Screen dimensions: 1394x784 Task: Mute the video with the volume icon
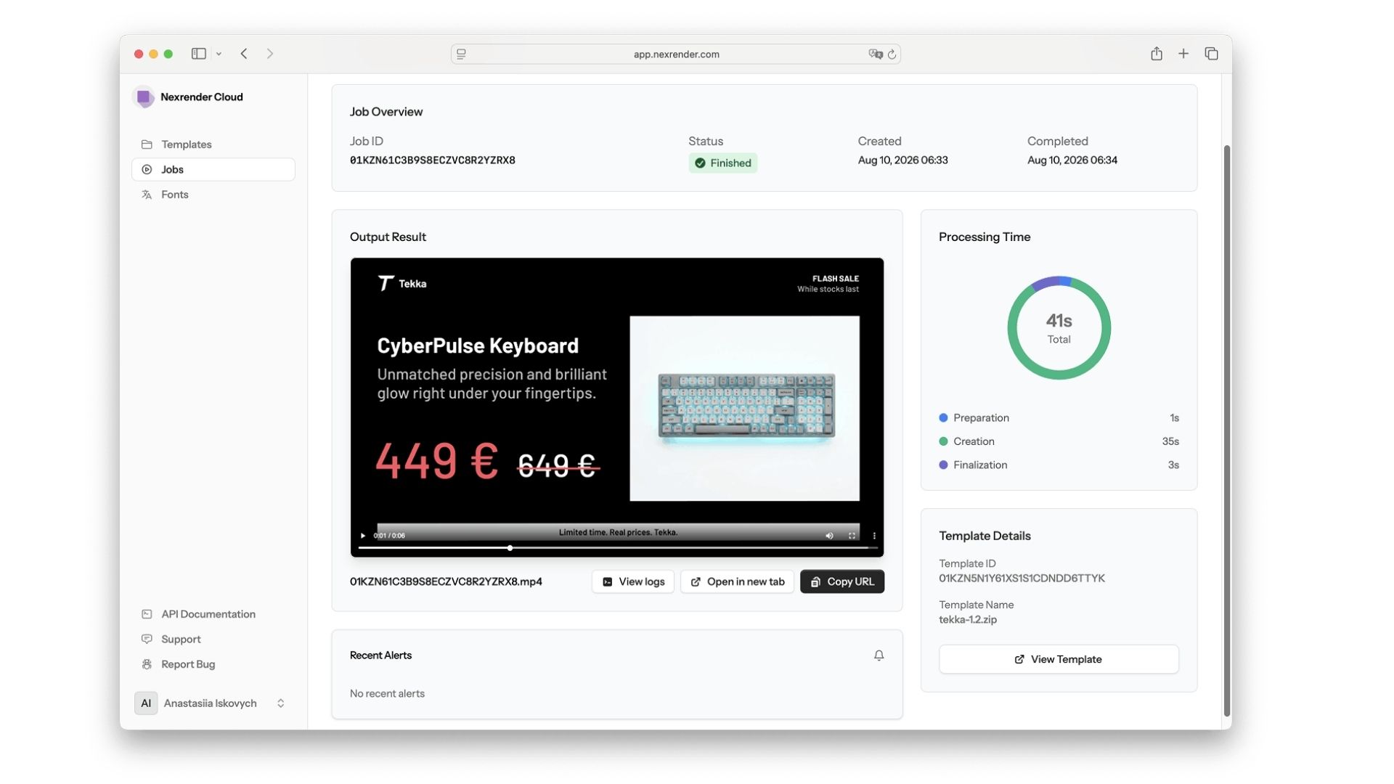coord(829,536)
